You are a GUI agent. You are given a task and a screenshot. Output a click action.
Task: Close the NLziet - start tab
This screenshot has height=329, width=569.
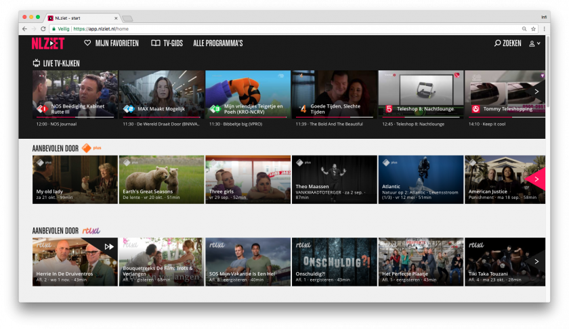(x=116, y=18)
